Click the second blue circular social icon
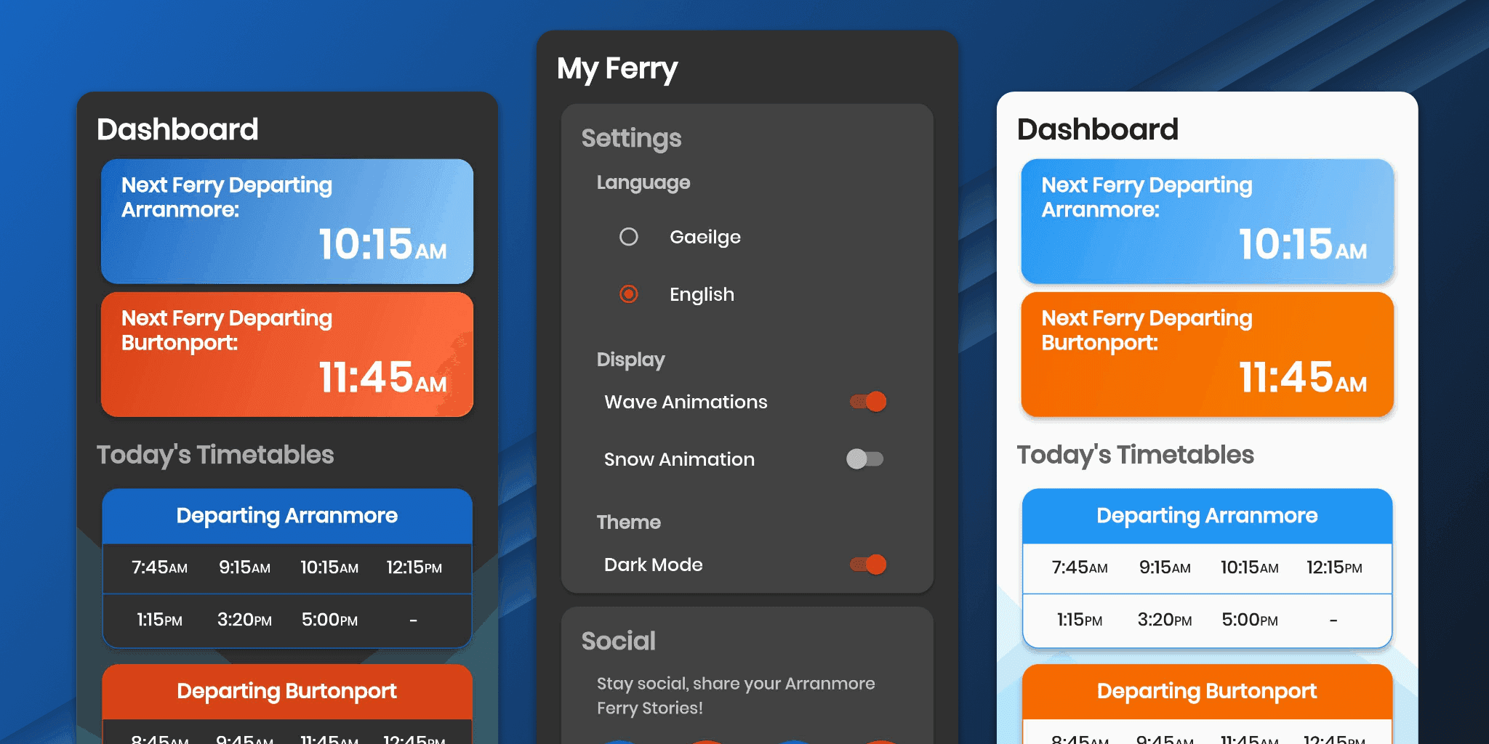The image size is (1489, 744). 792,740
